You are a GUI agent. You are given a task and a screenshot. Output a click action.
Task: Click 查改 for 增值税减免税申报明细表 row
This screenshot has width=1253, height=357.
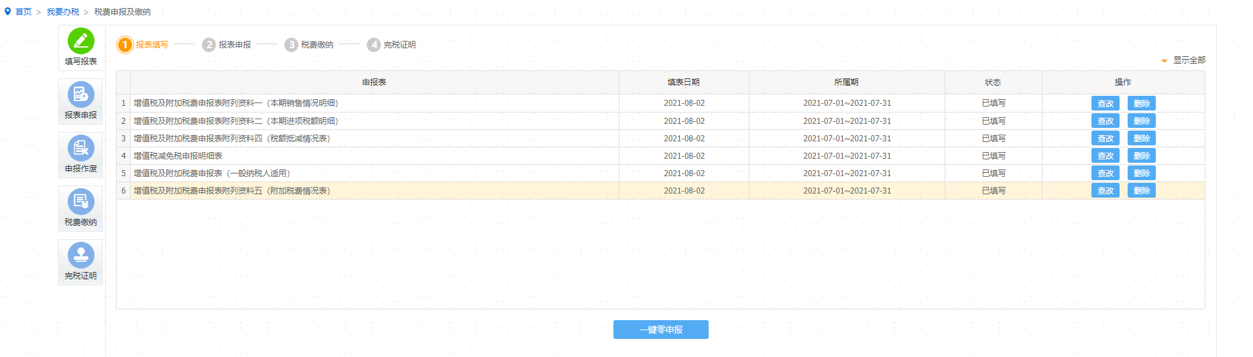(1106, 156)
